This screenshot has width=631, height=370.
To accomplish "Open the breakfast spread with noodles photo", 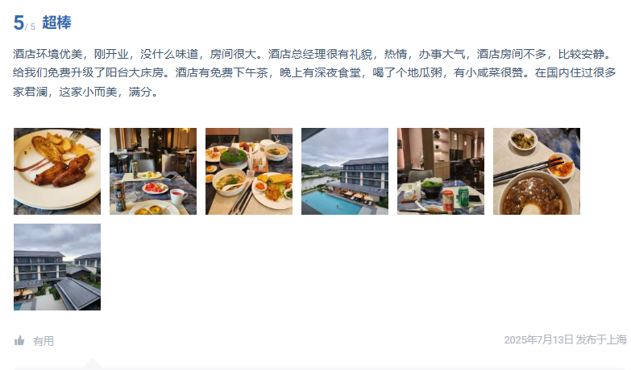I will tap(249, 171).
